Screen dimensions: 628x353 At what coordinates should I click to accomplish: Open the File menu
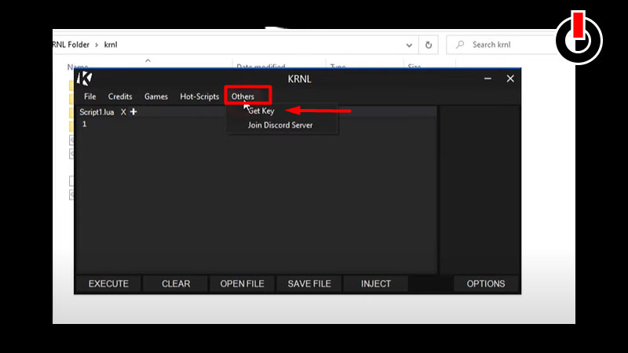89,96
